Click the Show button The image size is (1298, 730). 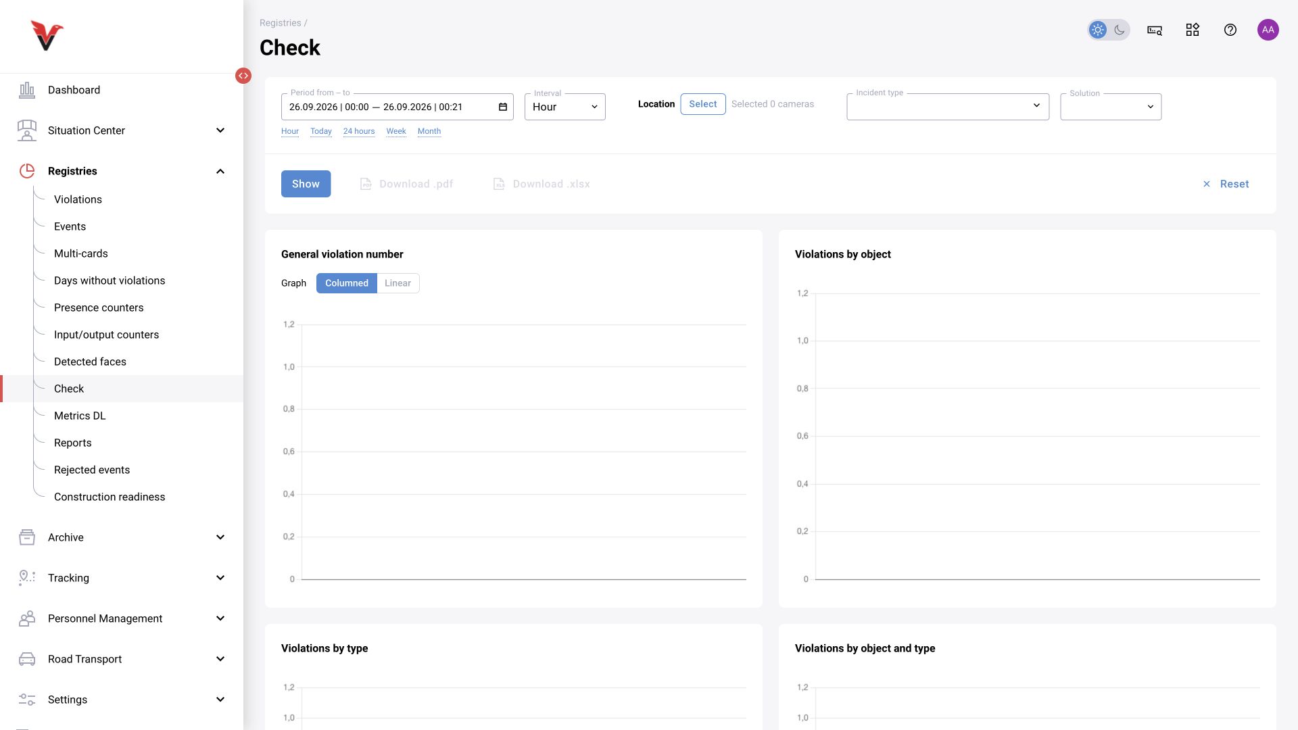click(x=306, y=184)
